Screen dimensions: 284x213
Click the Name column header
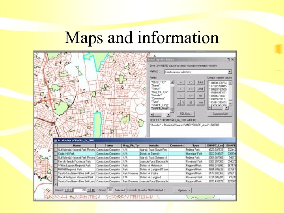point(77,146)
